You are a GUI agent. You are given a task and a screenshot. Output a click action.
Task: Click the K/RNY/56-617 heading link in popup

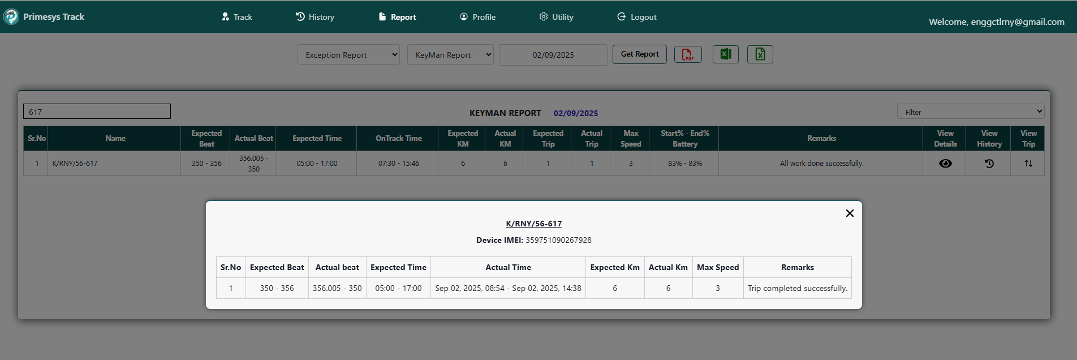click(533, 224)
